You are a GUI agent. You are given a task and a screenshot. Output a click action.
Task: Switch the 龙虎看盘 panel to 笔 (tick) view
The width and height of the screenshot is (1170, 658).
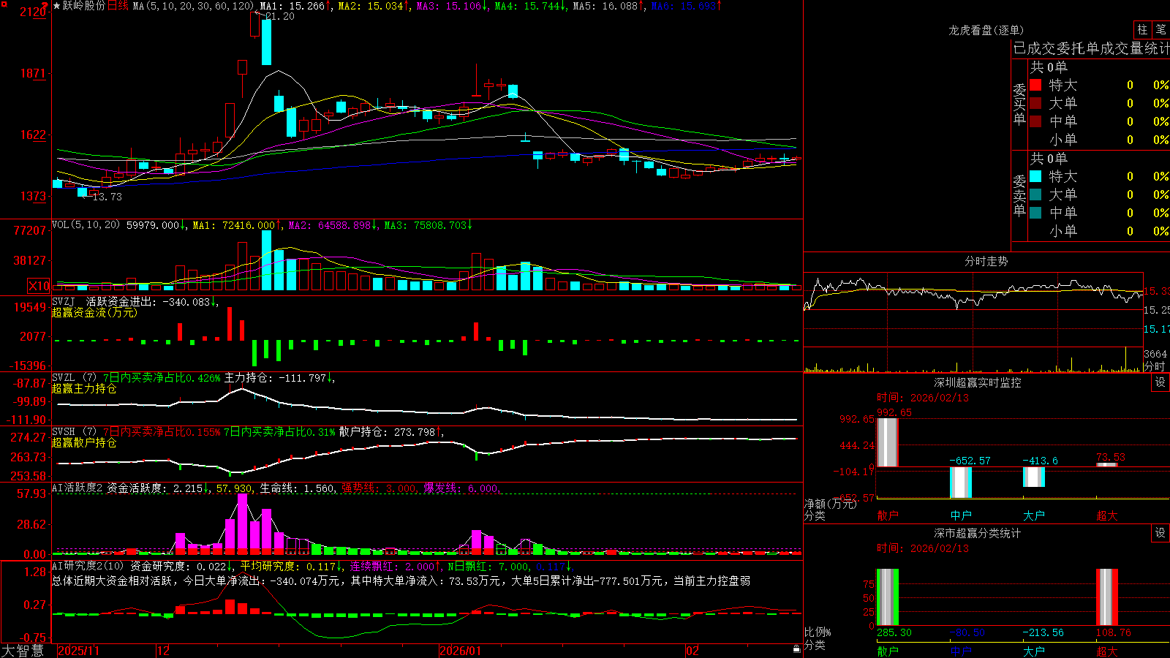pyautogui.click(x=1160, y=29)
